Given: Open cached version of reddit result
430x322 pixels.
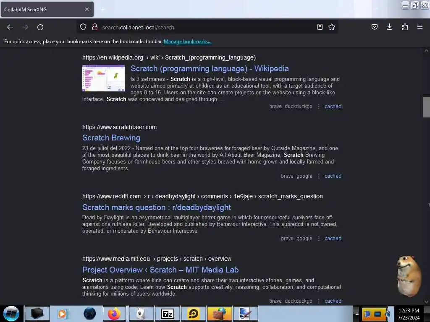Looking at the screenshot, I should pos(333,238).
